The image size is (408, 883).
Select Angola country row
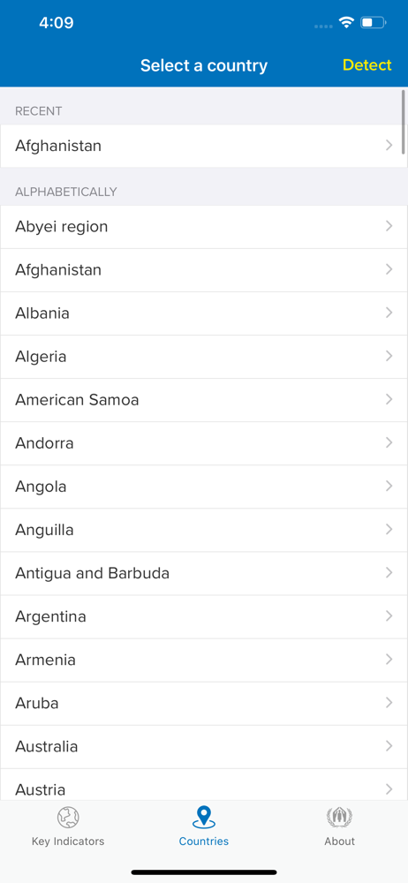204,487
